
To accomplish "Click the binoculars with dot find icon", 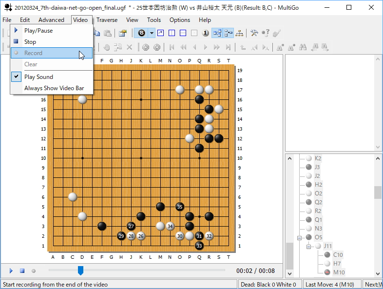I will pos(291,47).
